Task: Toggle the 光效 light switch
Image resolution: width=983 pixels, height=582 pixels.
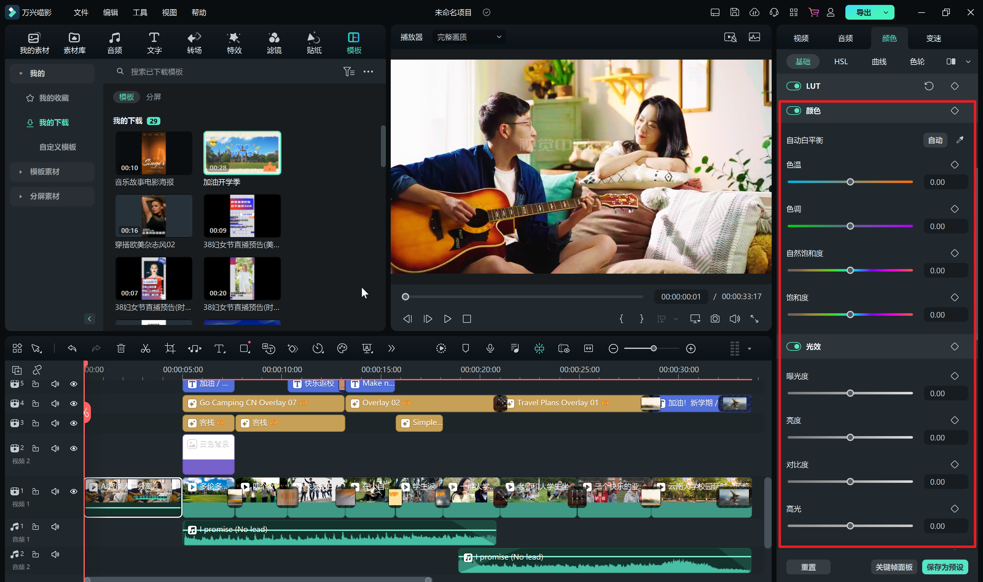Action: 793,346
